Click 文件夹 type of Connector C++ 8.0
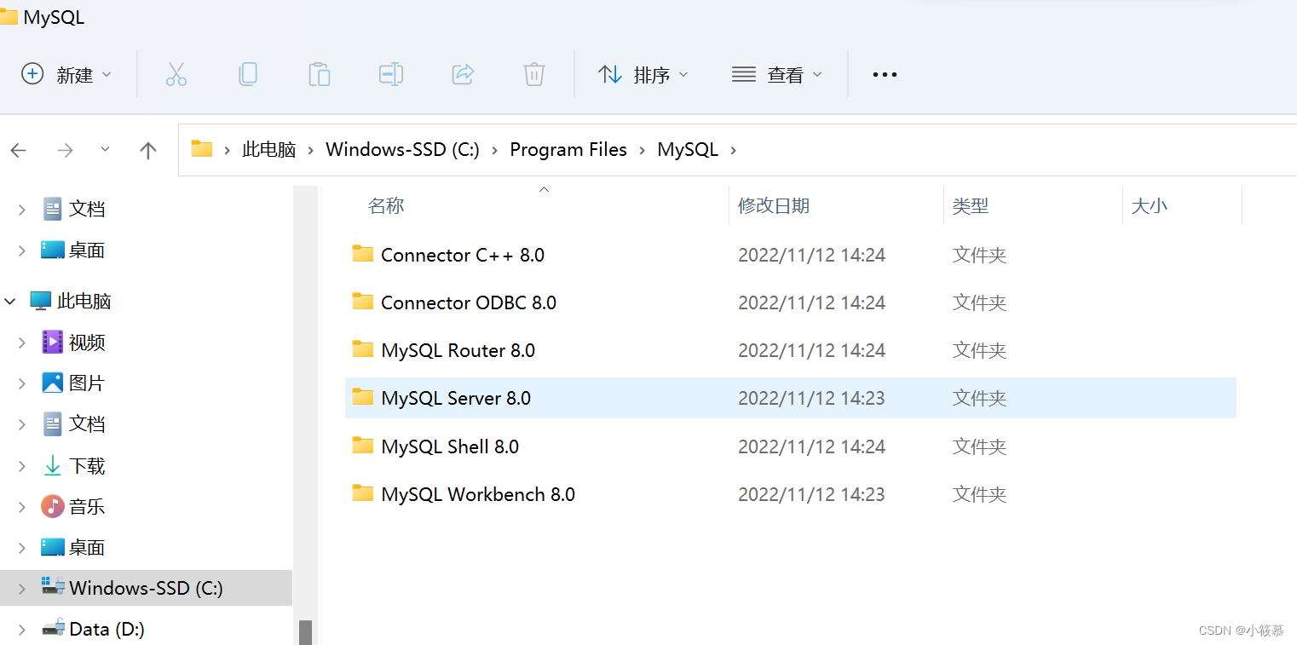 pos(979,255)
